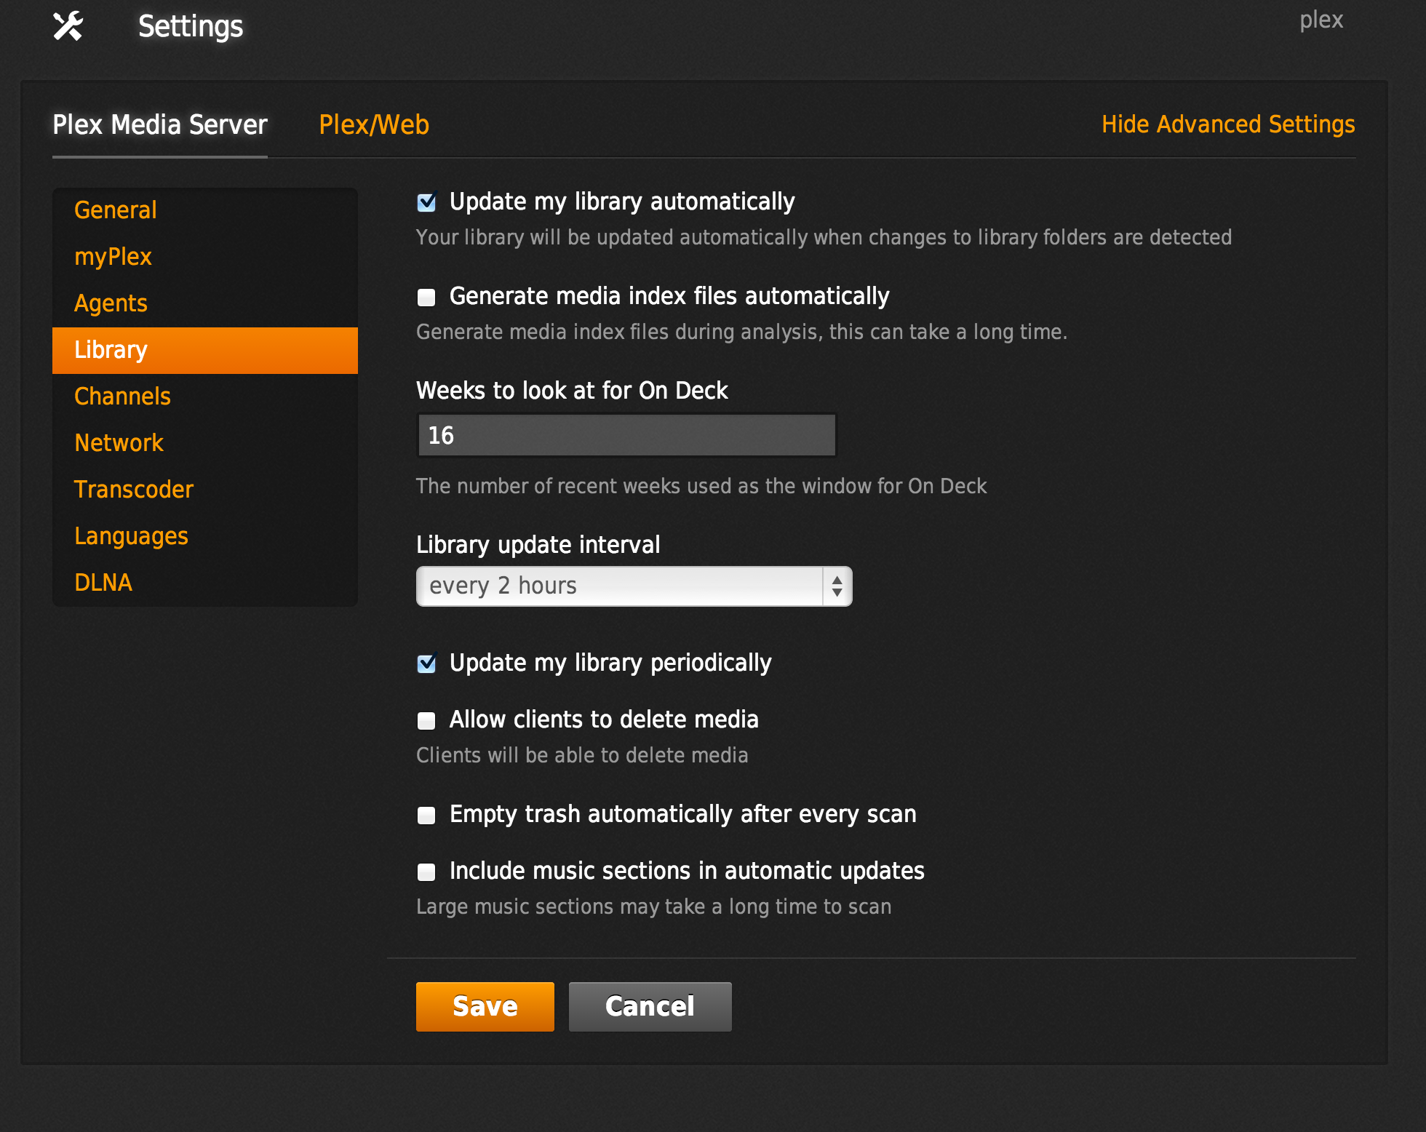Click the Cancel button

pyautogui.click(x=650, y=1007)
